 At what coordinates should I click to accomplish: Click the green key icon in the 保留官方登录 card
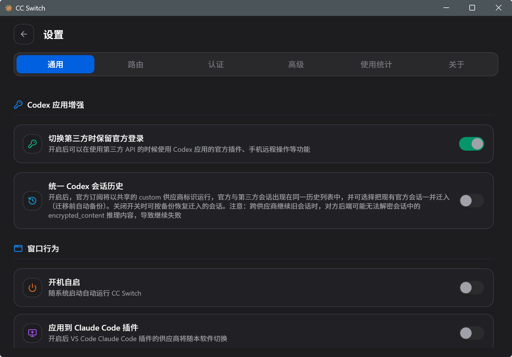(32, 144)
